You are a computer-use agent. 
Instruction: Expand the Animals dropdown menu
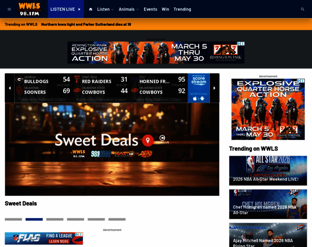(x=128, y=9)
